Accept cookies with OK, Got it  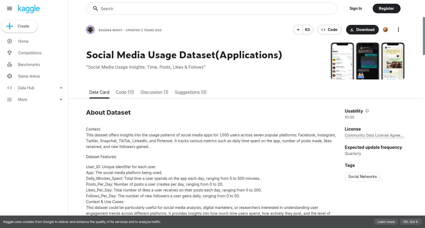pyautogui.click(x=411, y=222)
